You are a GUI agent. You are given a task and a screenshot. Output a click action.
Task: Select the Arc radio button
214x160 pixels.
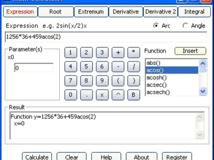[x=156, y=26]
